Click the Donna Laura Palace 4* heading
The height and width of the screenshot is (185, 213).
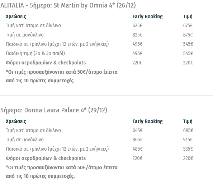tap(54, 110)
